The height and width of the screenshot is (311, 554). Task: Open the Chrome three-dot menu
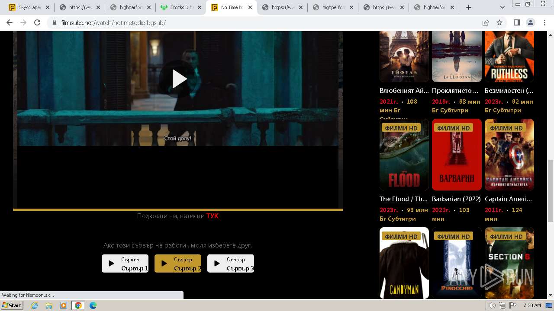point(544,22)
